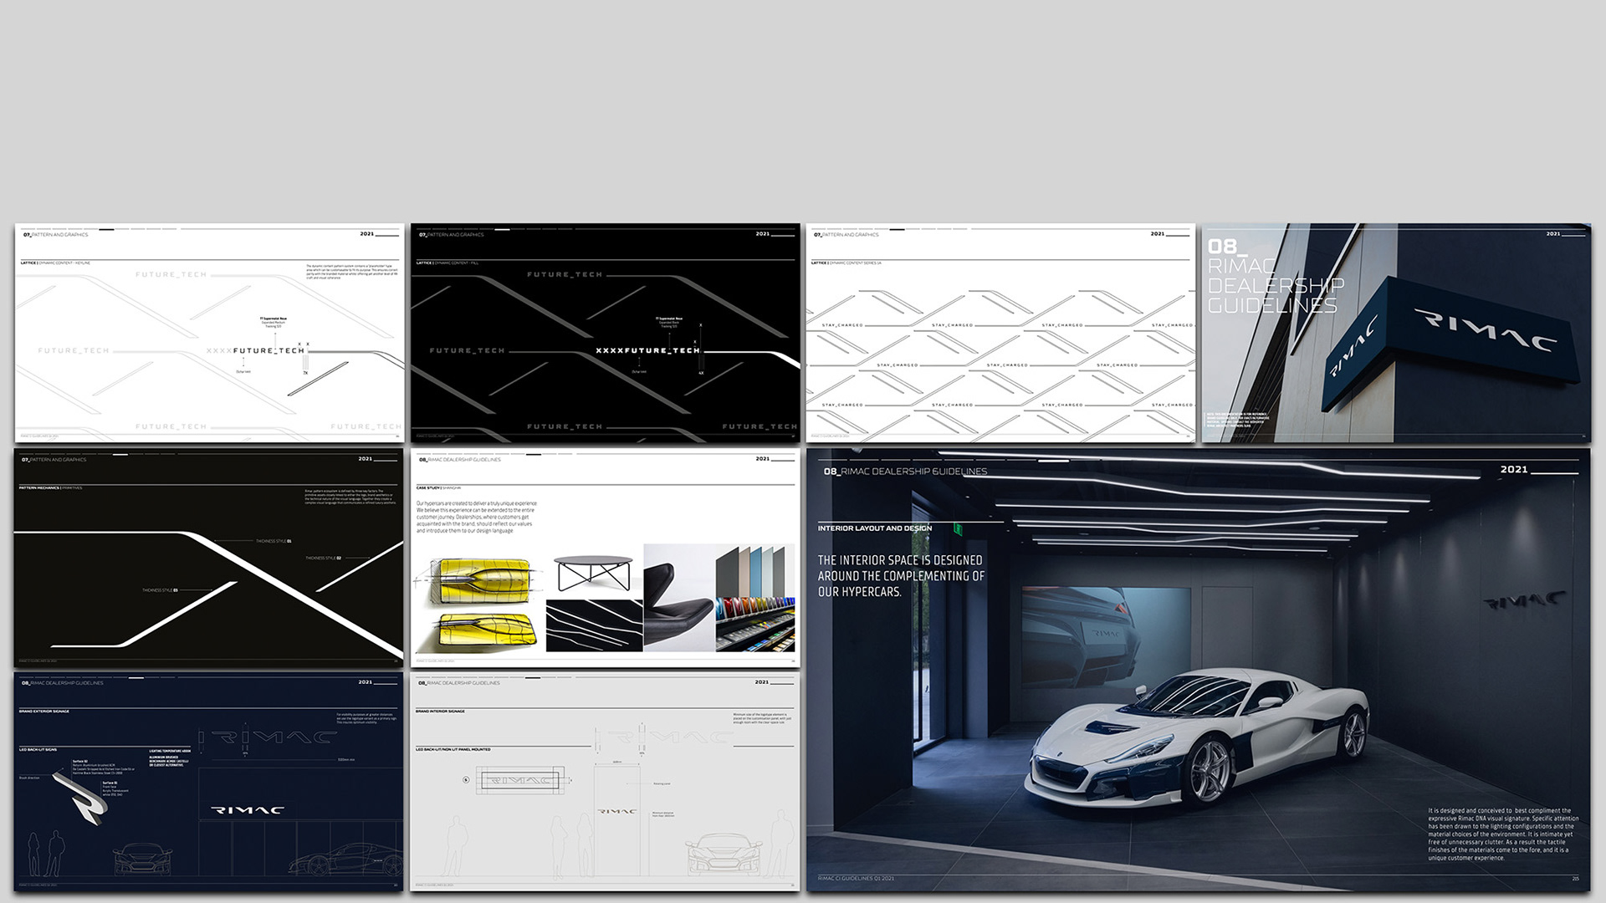The width and height of the screenshot is (1606, 903).
Task: Open the gray Brand Interior Signage slide
Action: pos(605,782)
